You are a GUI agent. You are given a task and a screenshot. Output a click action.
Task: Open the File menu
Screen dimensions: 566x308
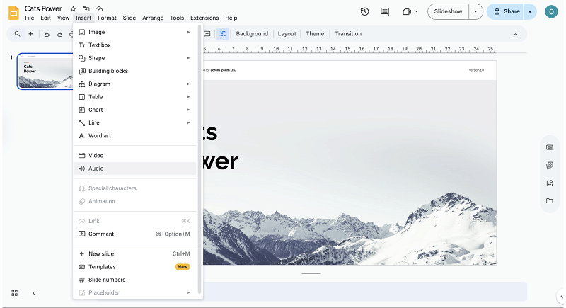point(30,18)
